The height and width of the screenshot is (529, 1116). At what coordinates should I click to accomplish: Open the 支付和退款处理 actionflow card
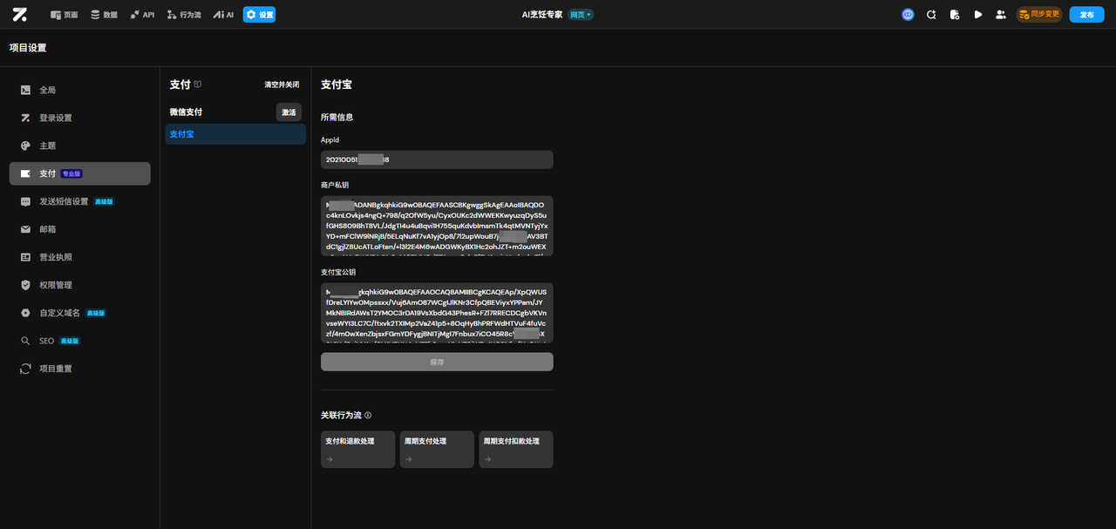tap(357, 449)
